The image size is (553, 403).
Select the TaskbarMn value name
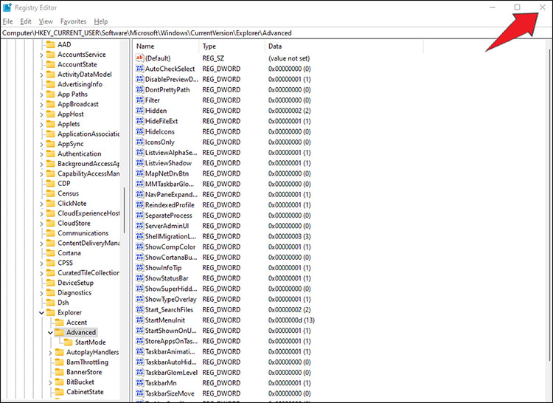(161, 383)
